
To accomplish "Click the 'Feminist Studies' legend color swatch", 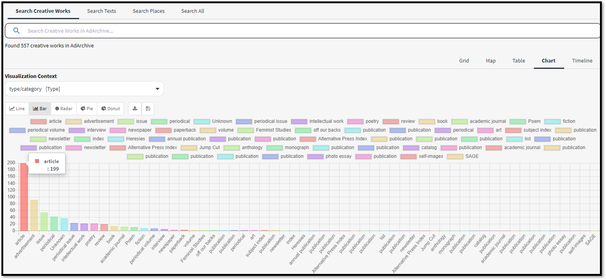I will pos(245,130).
